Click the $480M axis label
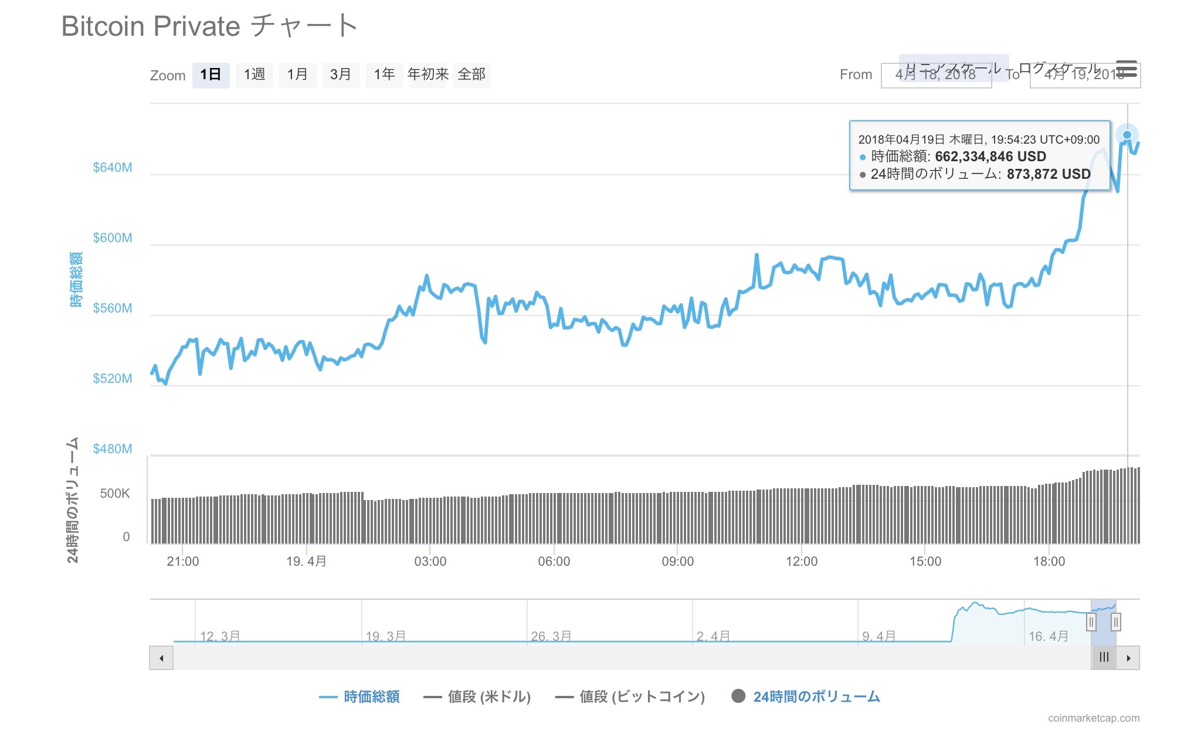 [113, 449]
